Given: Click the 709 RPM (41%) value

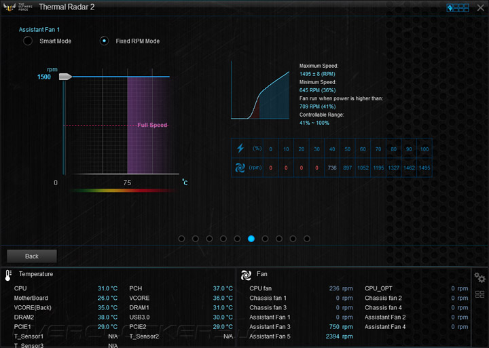Looking at the screenshot, I should point(317,107).
